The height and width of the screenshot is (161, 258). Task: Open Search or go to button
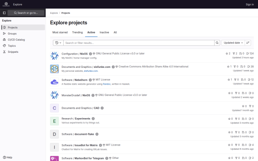pyautogui.click(x=26, y=13)
